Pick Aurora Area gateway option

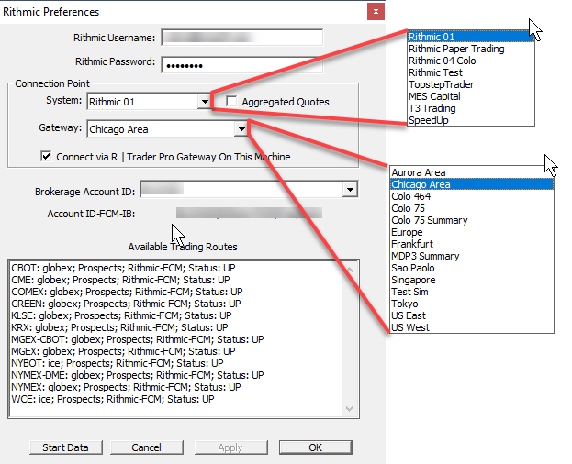pyautogui.click(x=418, y=172)
